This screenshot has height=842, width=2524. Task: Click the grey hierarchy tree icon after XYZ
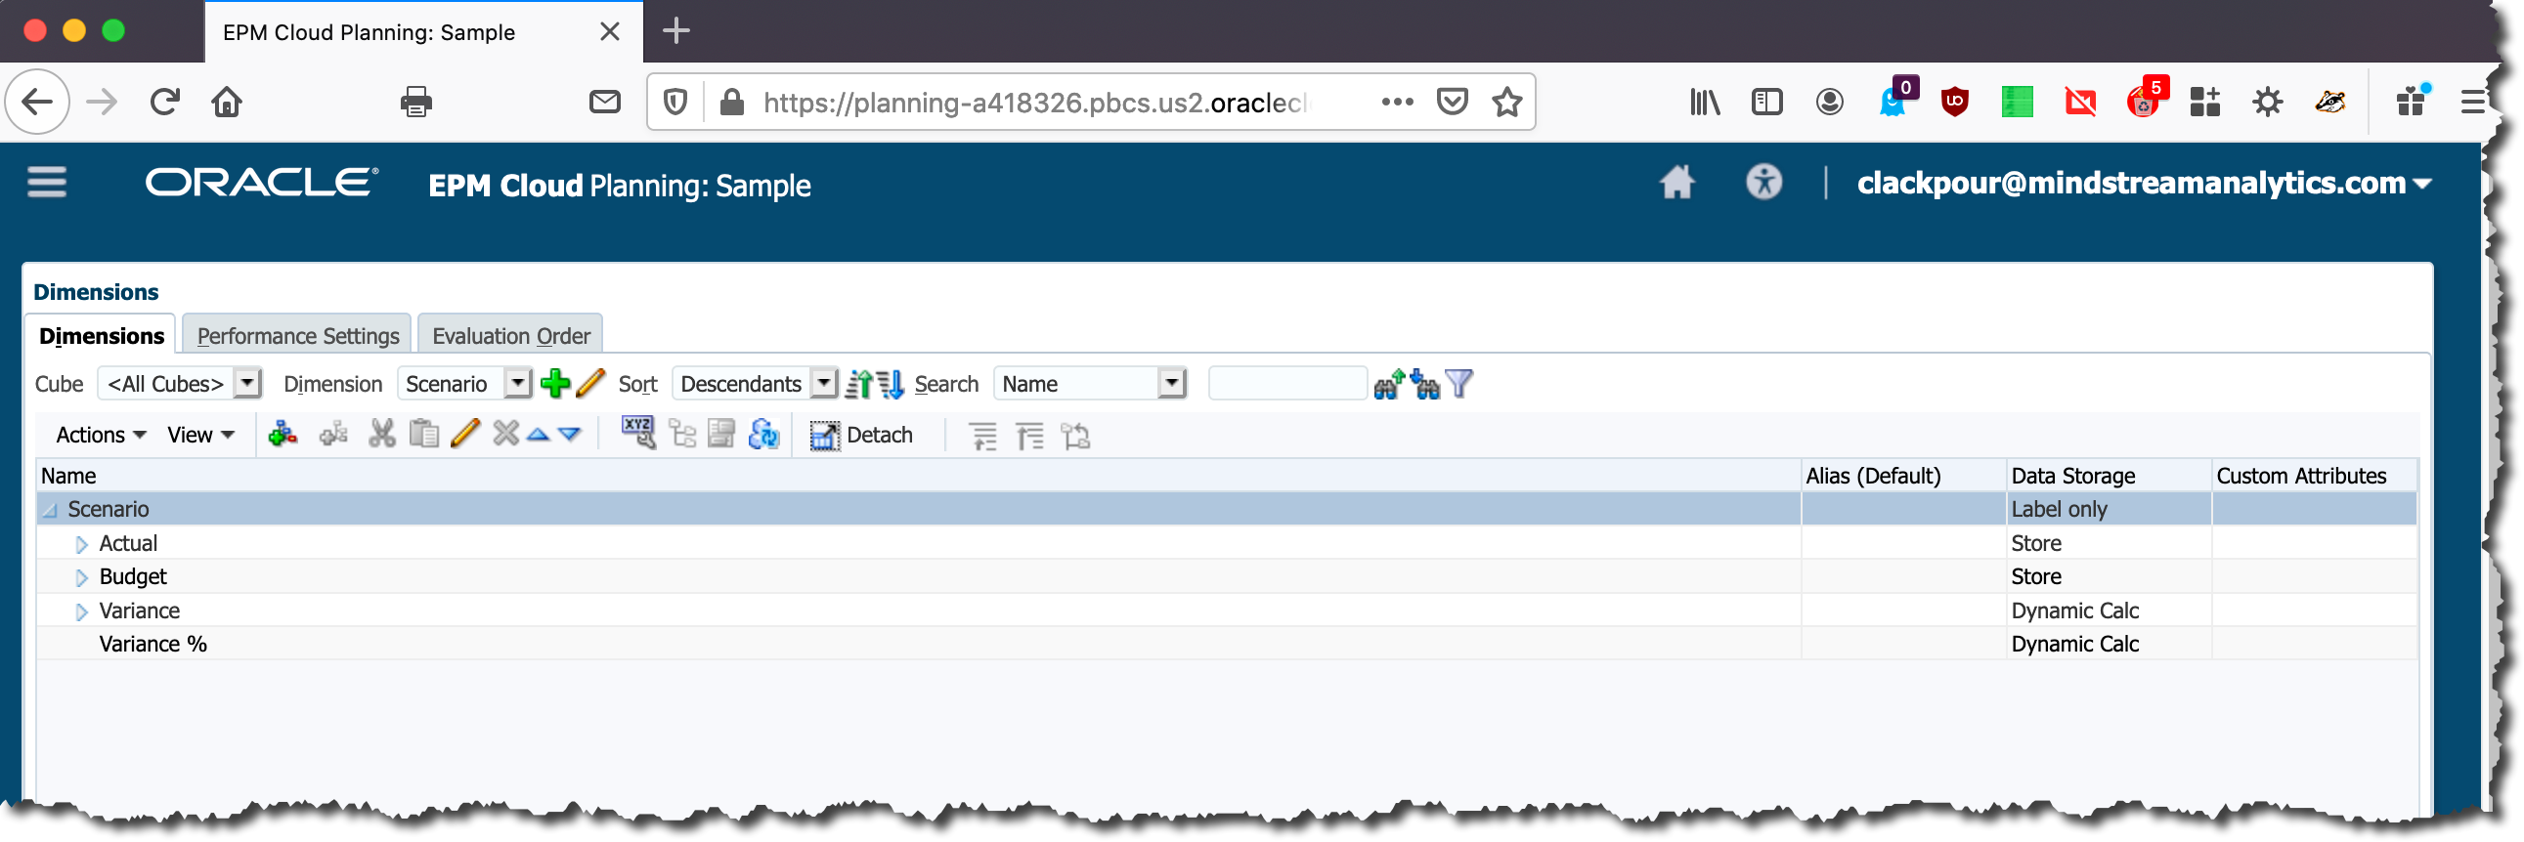point(682,435)
